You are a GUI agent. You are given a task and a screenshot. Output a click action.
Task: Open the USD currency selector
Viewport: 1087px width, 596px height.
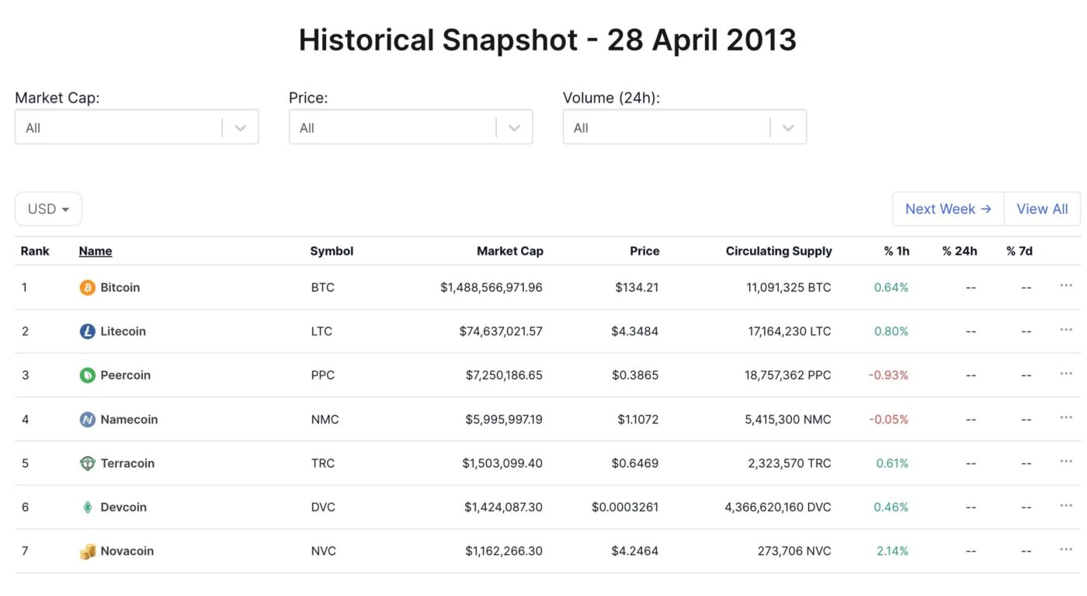(48, 209)
